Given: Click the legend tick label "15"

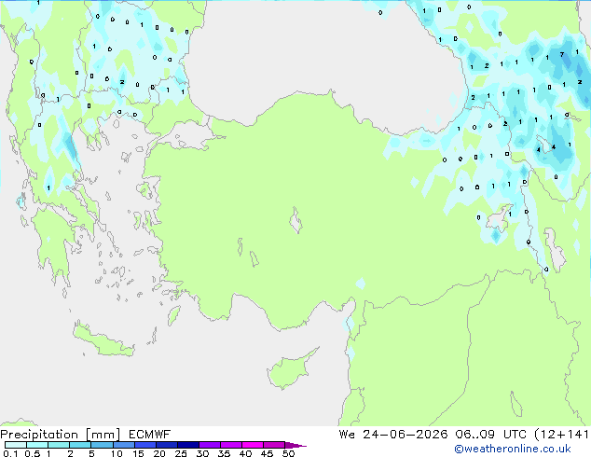Looking at the screenshot, I should click(138, 453).
